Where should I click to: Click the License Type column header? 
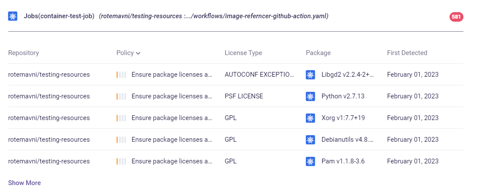(x=243, y=53)
